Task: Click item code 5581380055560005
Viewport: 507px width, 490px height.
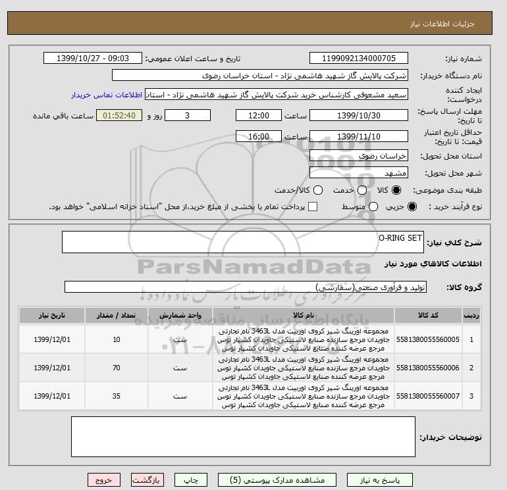Action: tap(428, 339)
